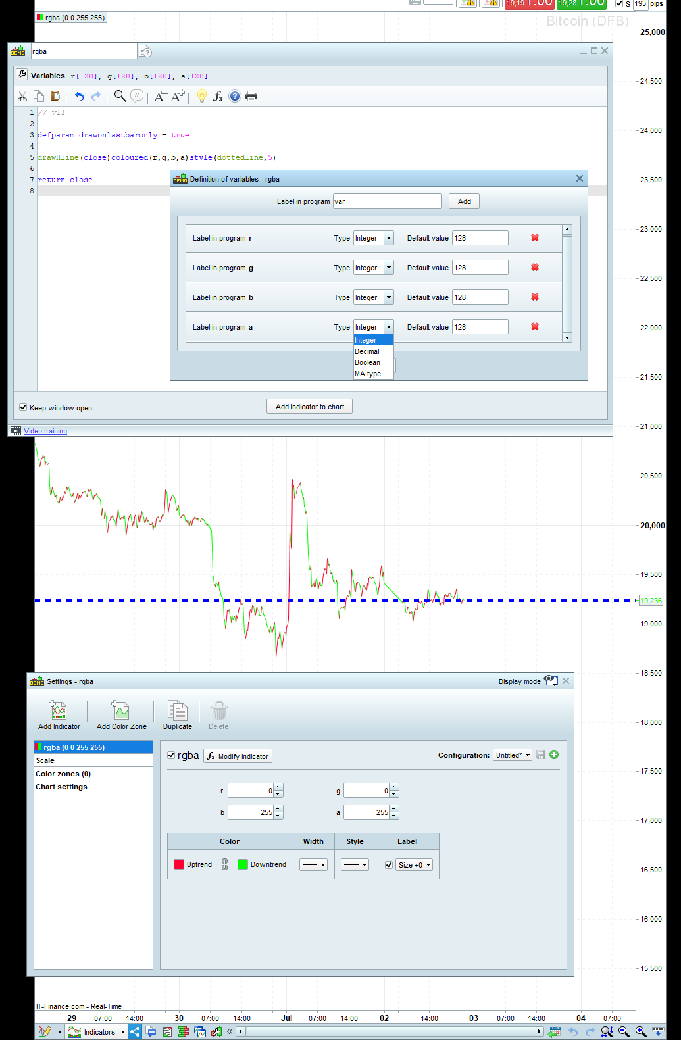Click the light bulb hint icon
681x1040 pixels.
tap(202, 96)
